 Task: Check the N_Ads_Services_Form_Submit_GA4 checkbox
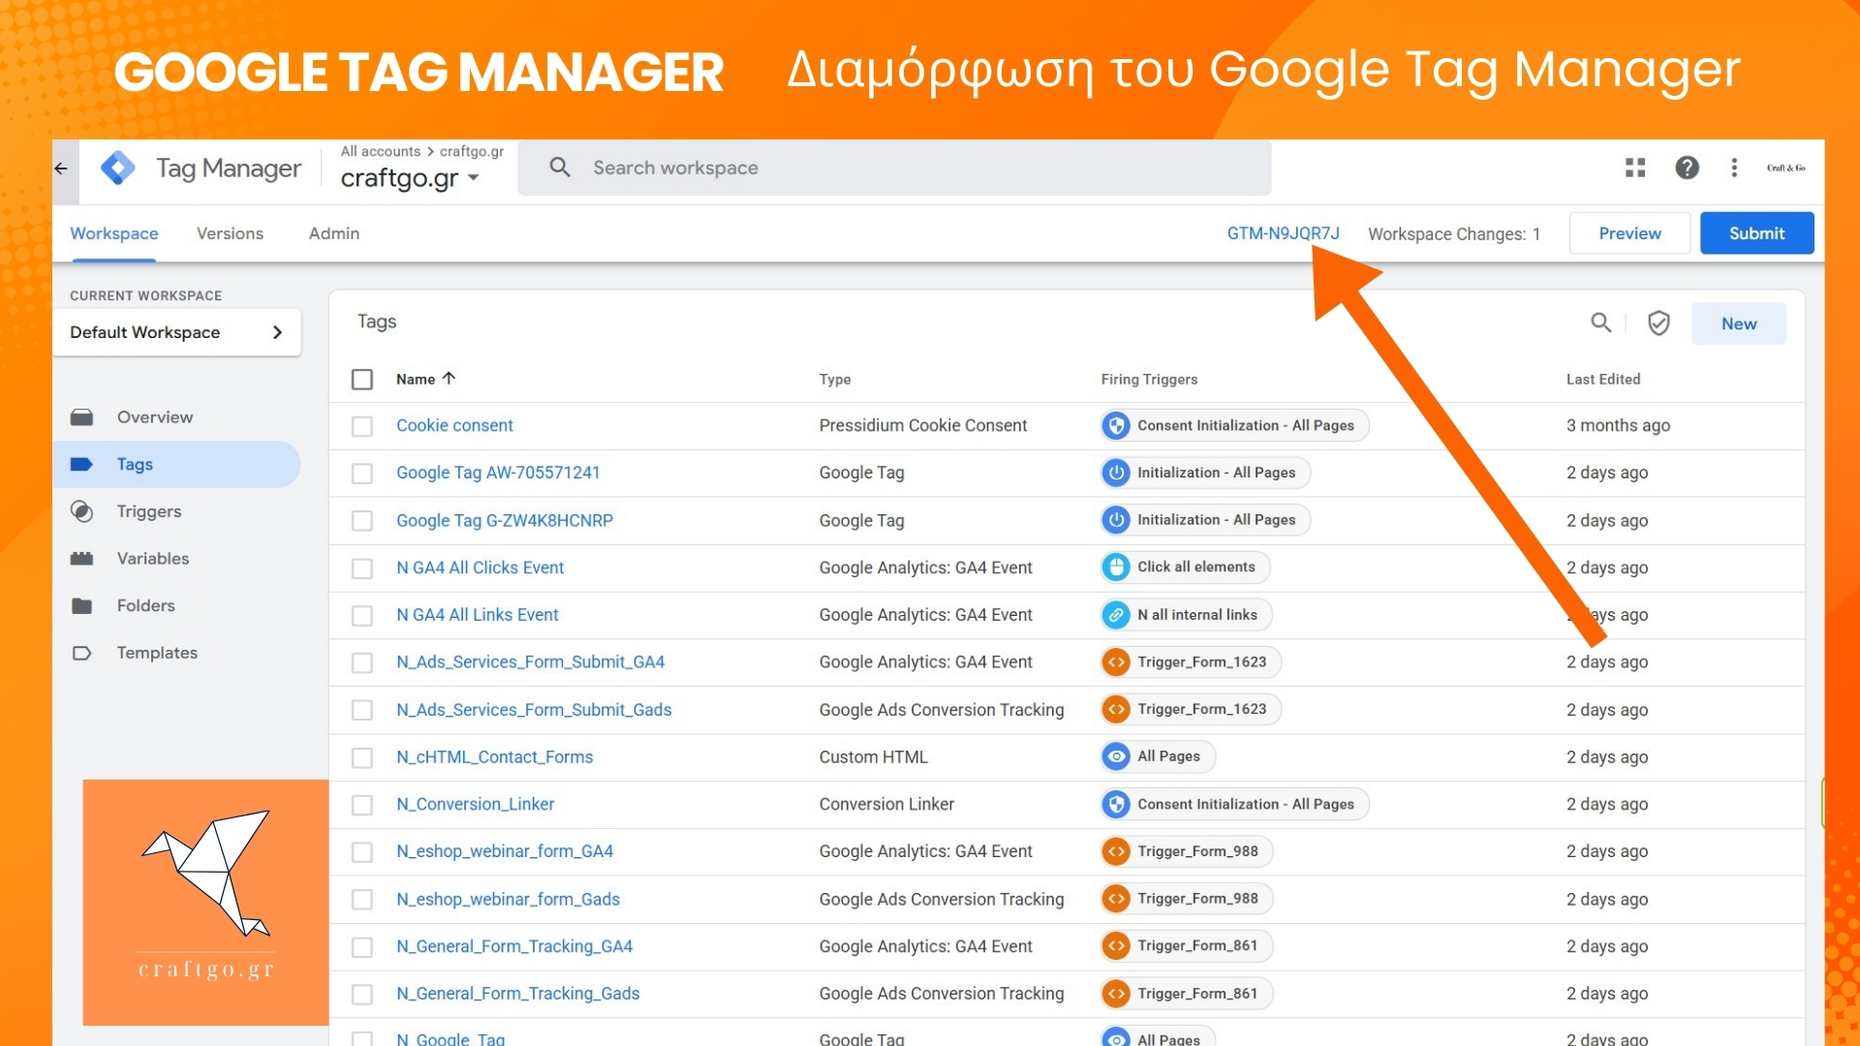tap(362, 663)
